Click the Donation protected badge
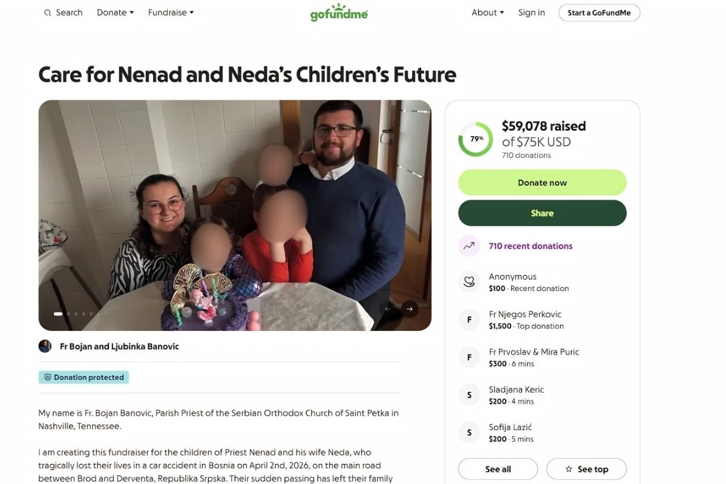Viewport: 726px width, 484px height. click(x=83, y=378)
